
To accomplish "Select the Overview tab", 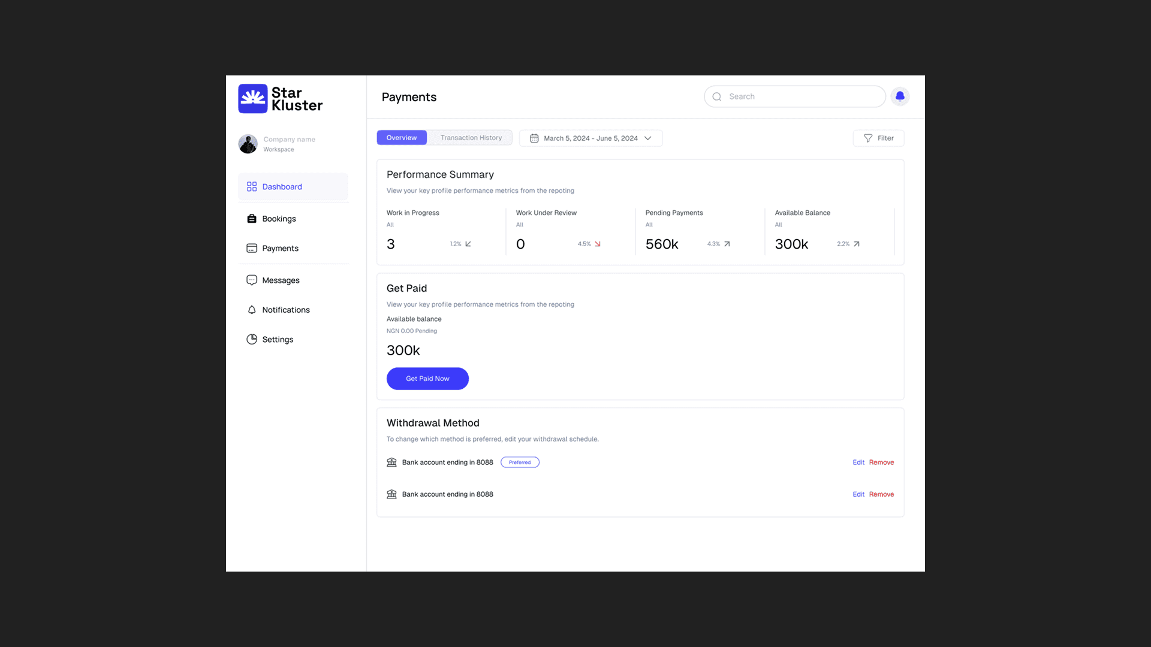I will pyautogui.click(x=402, y=138).
